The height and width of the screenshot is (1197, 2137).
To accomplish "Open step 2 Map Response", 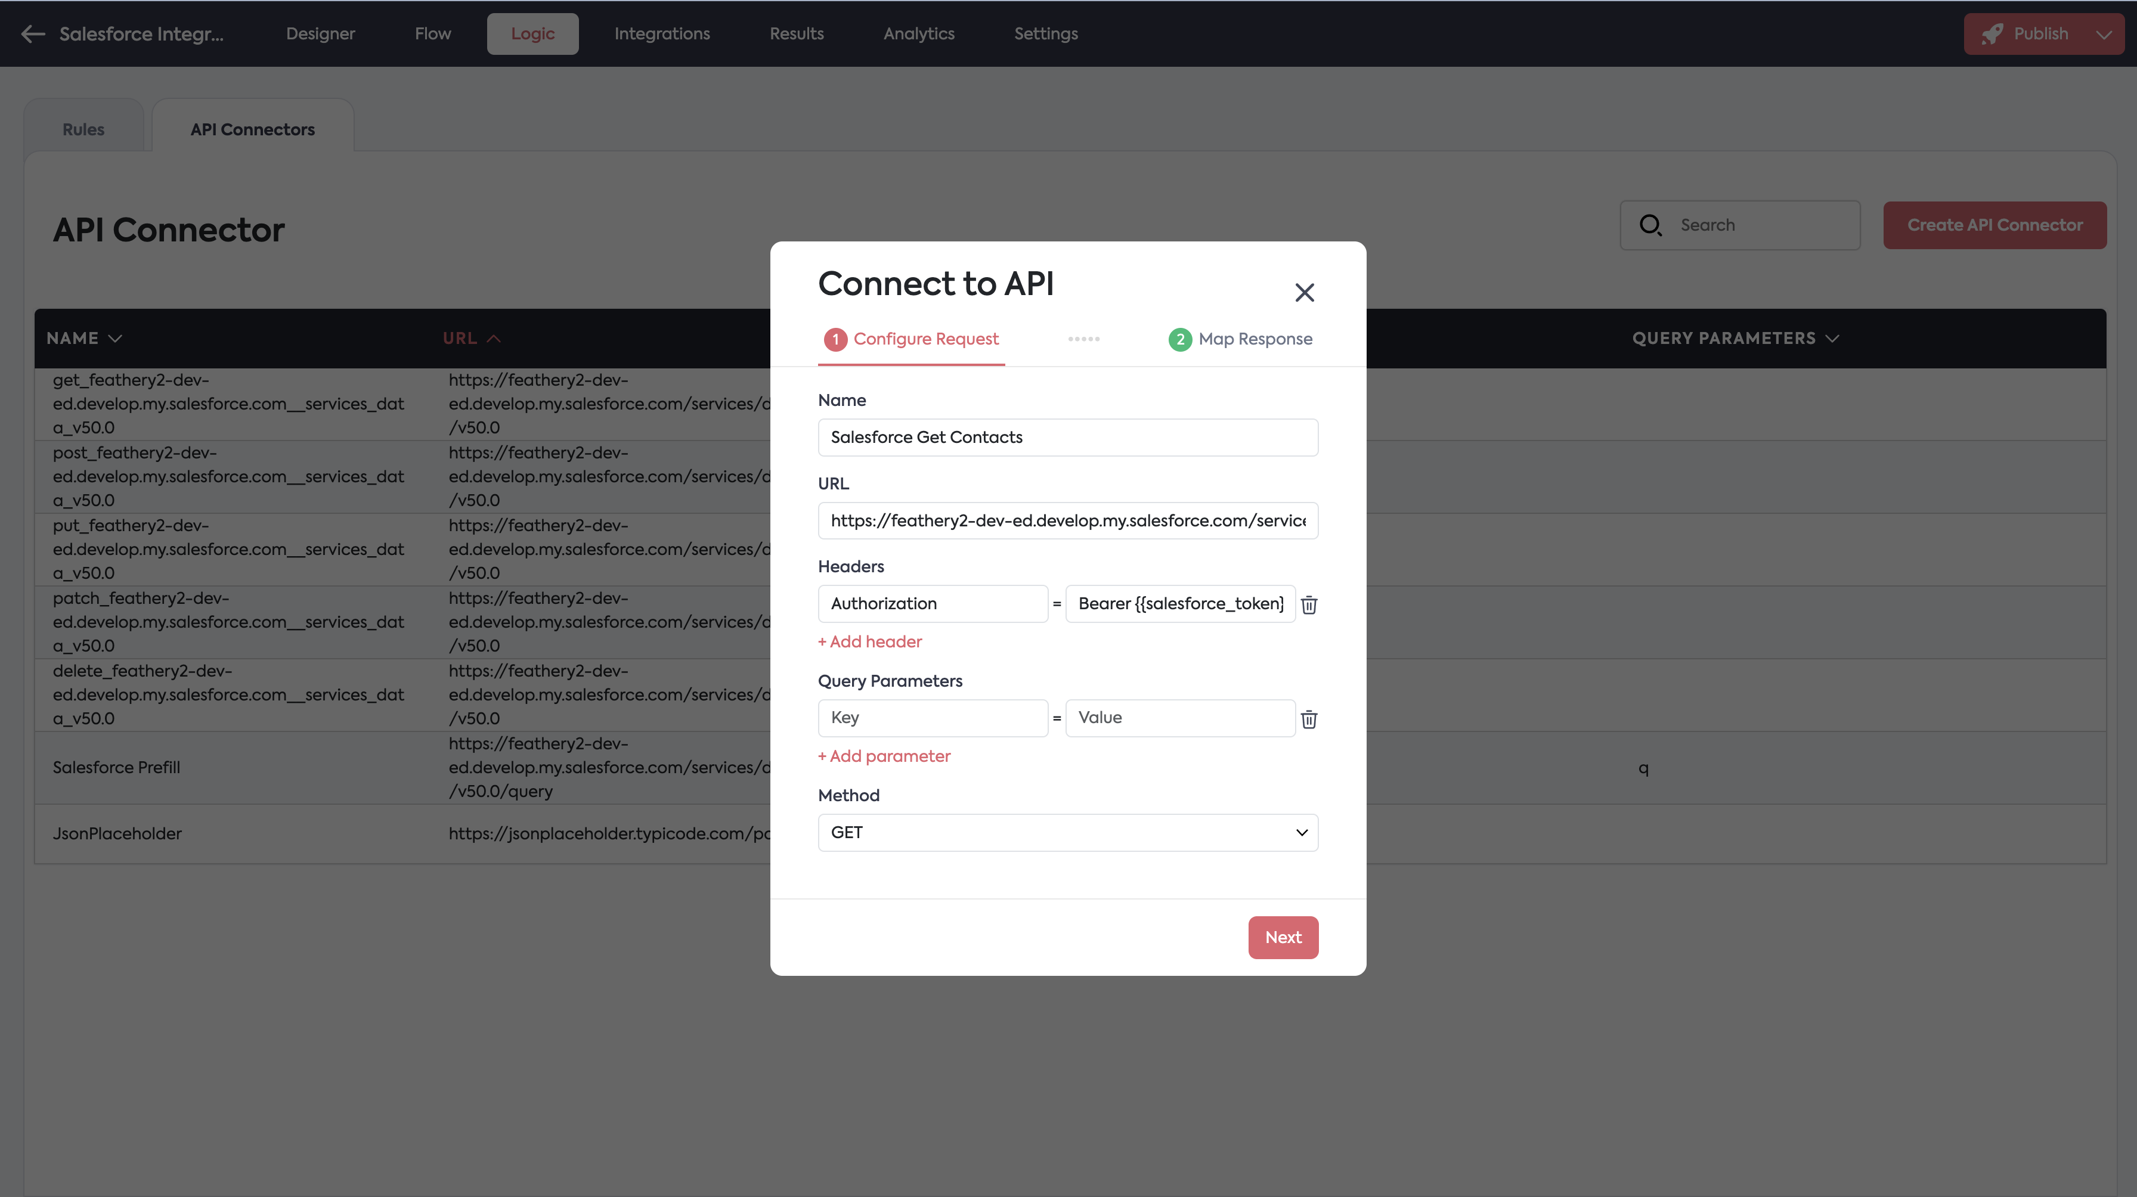I will point(1240,339).
